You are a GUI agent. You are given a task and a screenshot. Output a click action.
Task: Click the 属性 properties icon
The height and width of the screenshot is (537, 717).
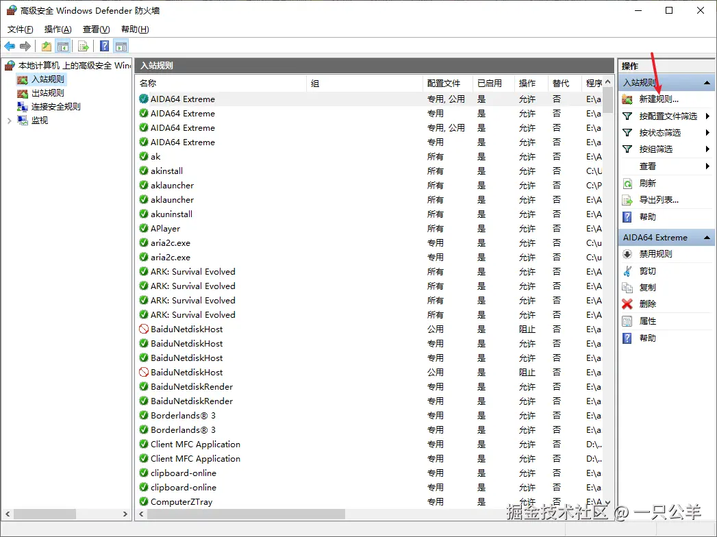tap(627, 321)
